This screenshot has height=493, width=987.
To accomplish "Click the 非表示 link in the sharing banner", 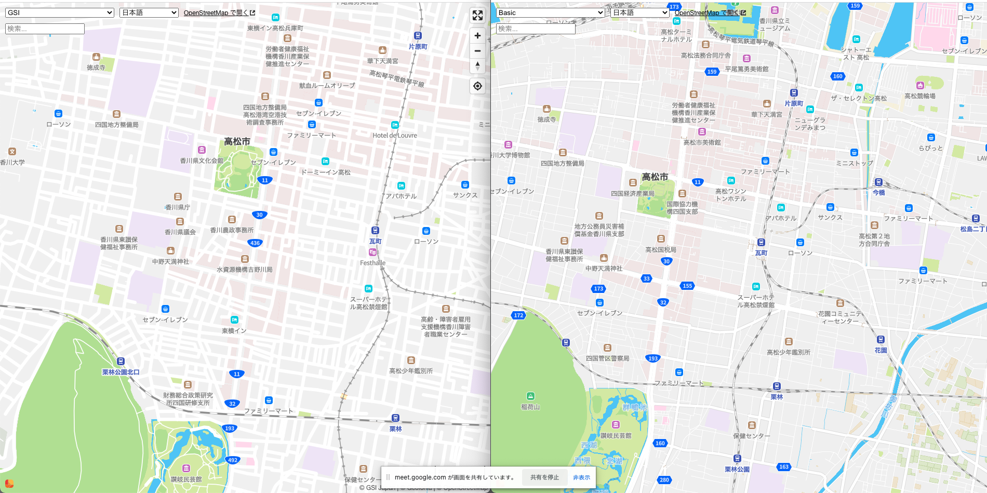I will pyautogui.click(x=581, y=477).
